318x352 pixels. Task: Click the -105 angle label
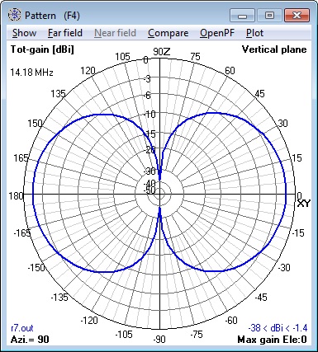pos(124,335)
